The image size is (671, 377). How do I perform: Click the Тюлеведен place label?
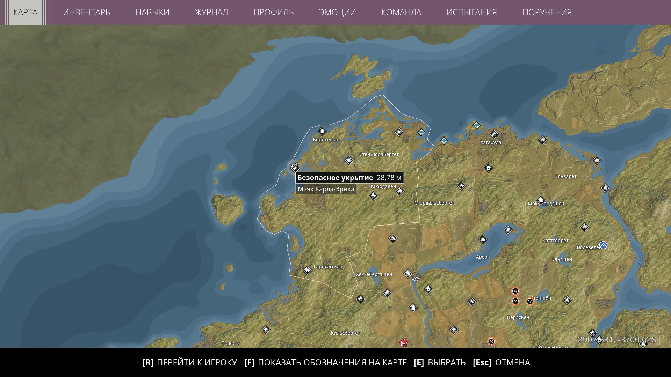(588, 247)
